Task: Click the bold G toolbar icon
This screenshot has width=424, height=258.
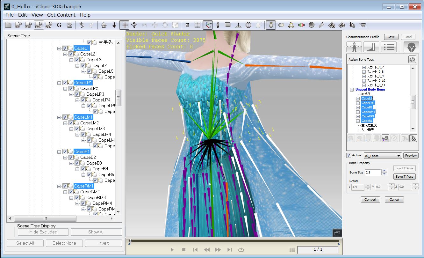Action: point(59,25)
